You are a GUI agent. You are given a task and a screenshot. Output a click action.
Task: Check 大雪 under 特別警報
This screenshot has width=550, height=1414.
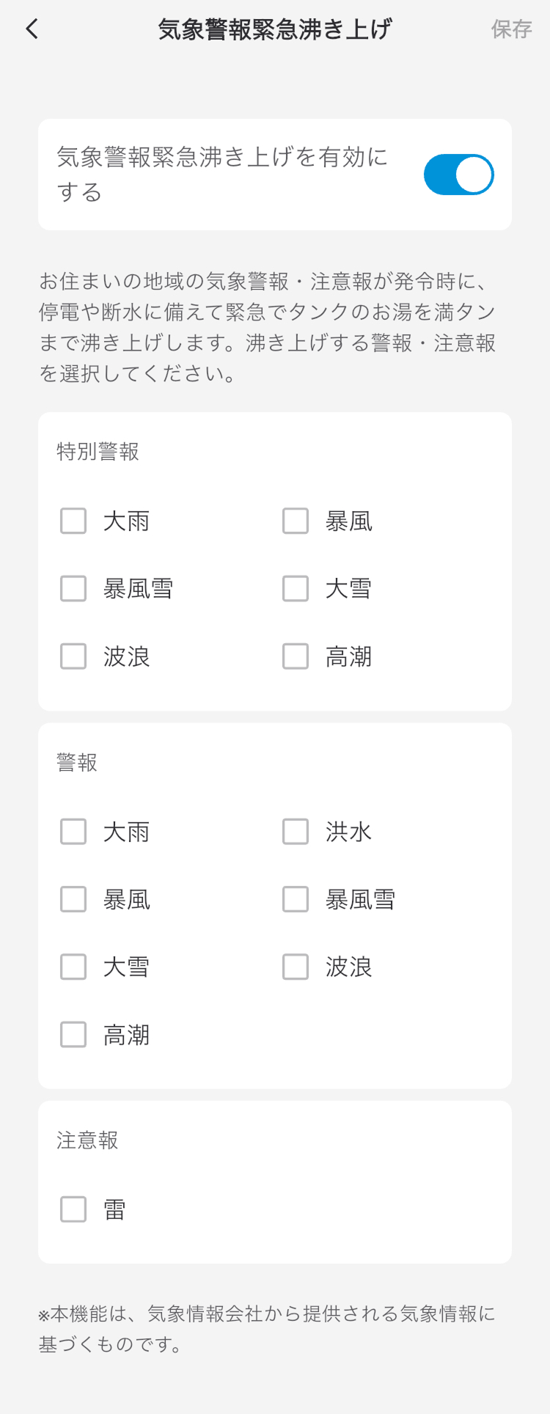[x=296, y=589]
